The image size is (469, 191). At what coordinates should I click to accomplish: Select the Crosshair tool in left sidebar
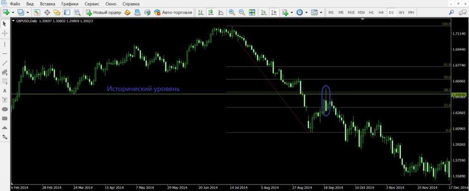coord(5,33)
